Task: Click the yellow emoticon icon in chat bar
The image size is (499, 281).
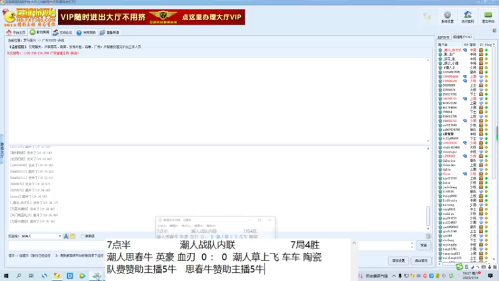Action: click(x=72, y=236)
